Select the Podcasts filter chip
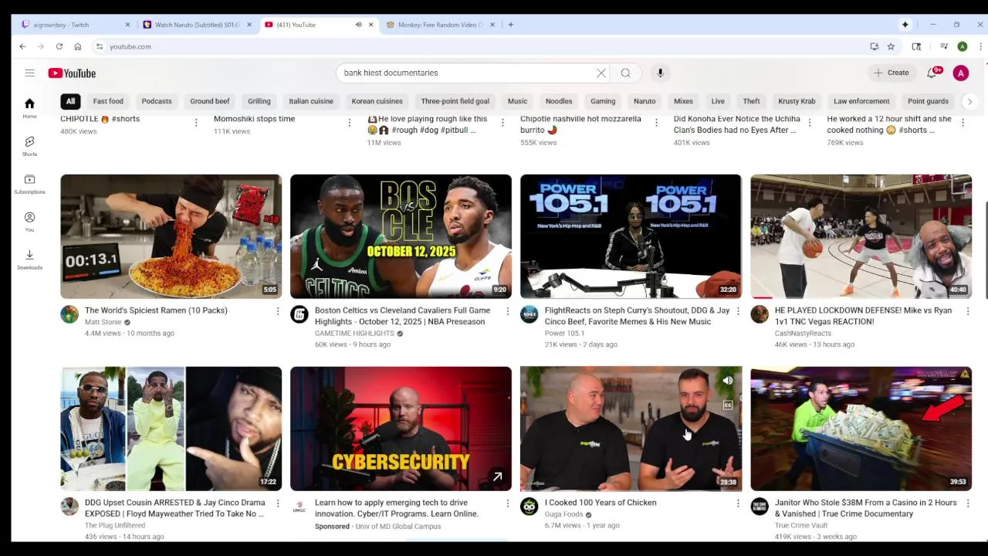The height and width of the screenshot is (556, 988). pyautogui.click(x=157, y=101)
